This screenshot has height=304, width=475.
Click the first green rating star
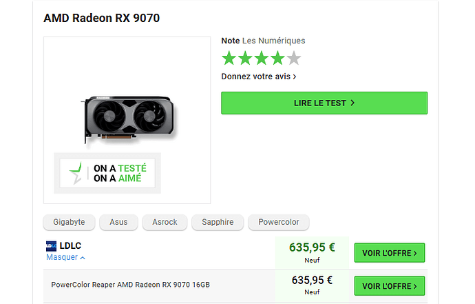click(229, 58)
